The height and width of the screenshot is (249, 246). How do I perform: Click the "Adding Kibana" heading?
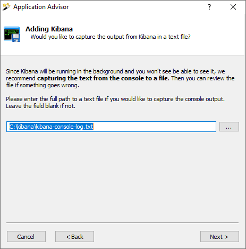coord(49,29)
